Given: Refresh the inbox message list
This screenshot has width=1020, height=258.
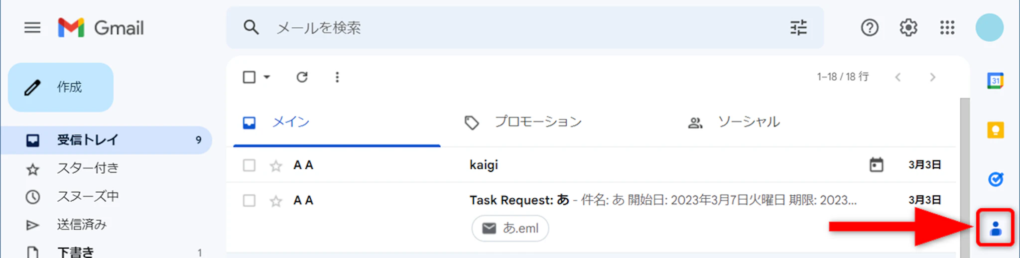Looking at the screenshot, I should click(302, 77).
